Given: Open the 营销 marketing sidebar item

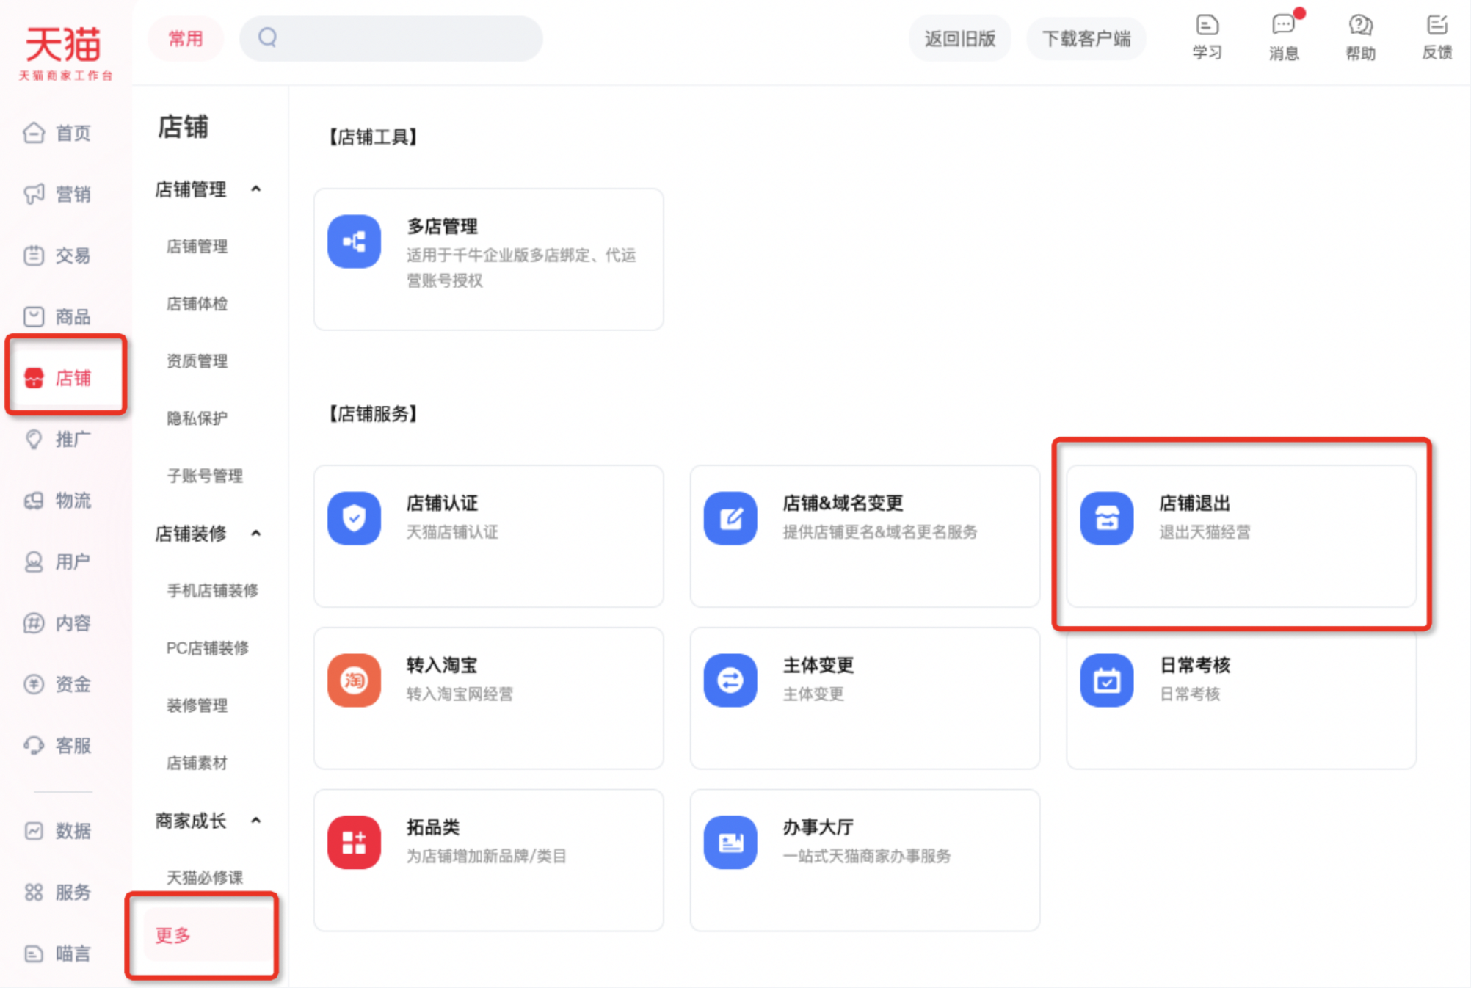Looking at the screenshot, I should (57, 194).
